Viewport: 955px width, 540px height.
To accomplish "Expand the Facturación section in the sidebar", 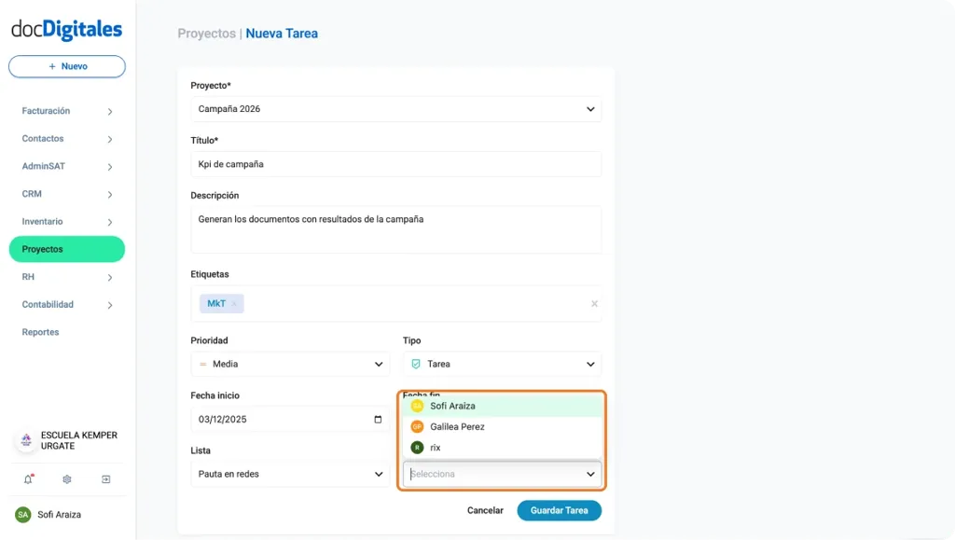I will point(65,110).
